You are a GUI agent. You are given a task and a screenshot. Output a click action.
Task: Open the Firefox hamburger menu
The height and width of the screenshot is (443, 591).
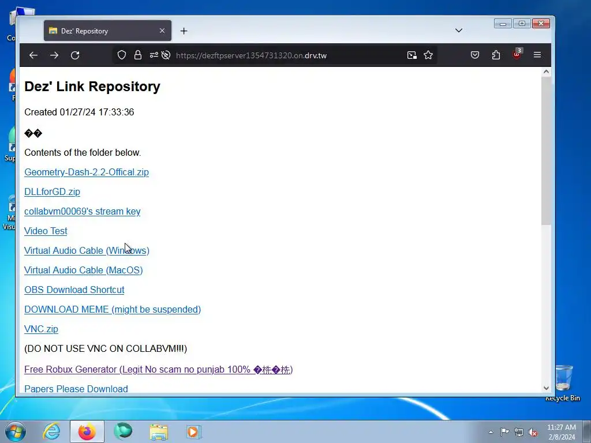pos(537,55)
